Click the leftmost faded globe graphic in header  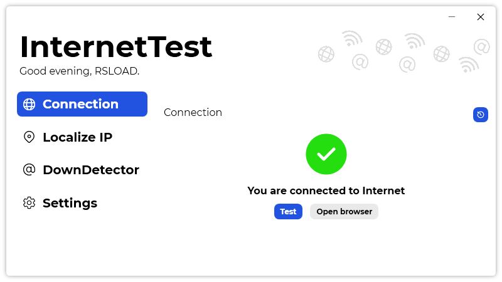[326, 55]
